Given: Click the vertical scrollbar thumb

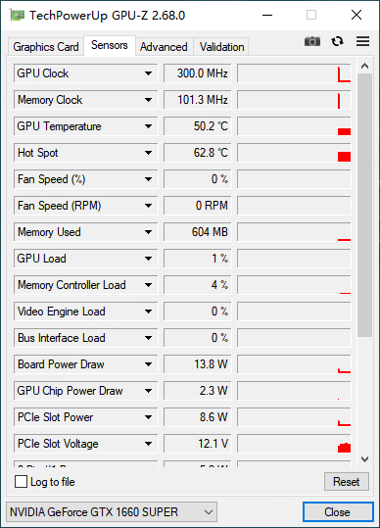Looking at the screenshot, I should pyautogui.click(x=365, y=206).
